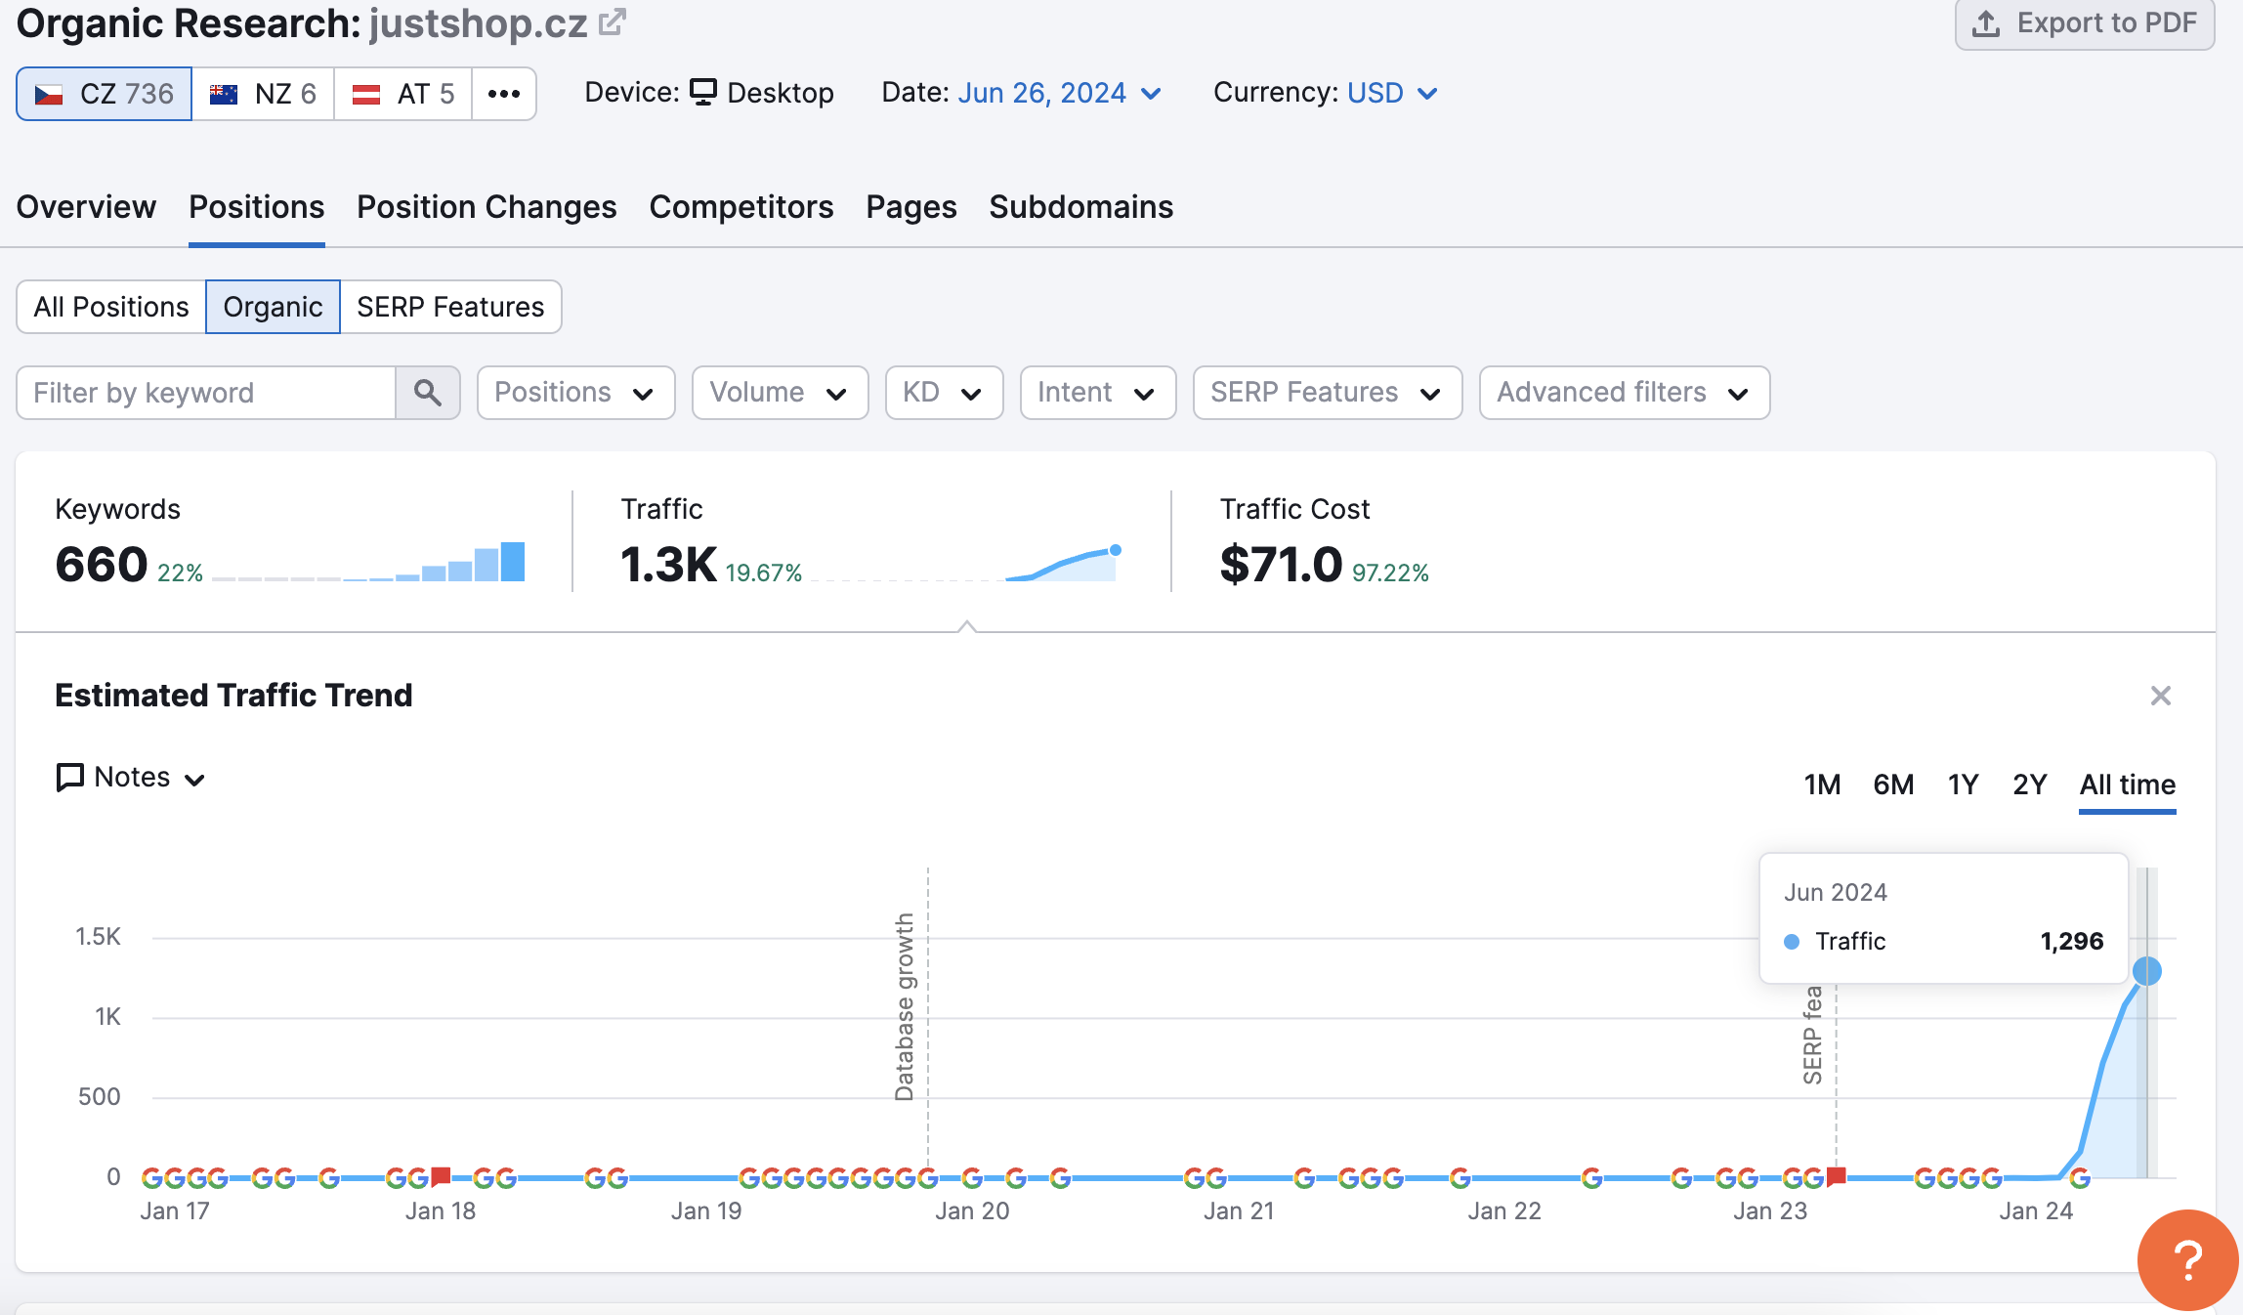Set chart range to 2Y
Viewport: 2243px width, 1315px height.
(x=2030, y=785)
